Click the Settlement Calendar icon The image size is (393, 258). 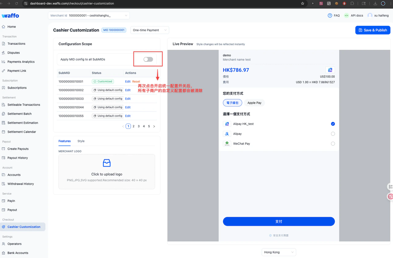click(x=3, y=132)
